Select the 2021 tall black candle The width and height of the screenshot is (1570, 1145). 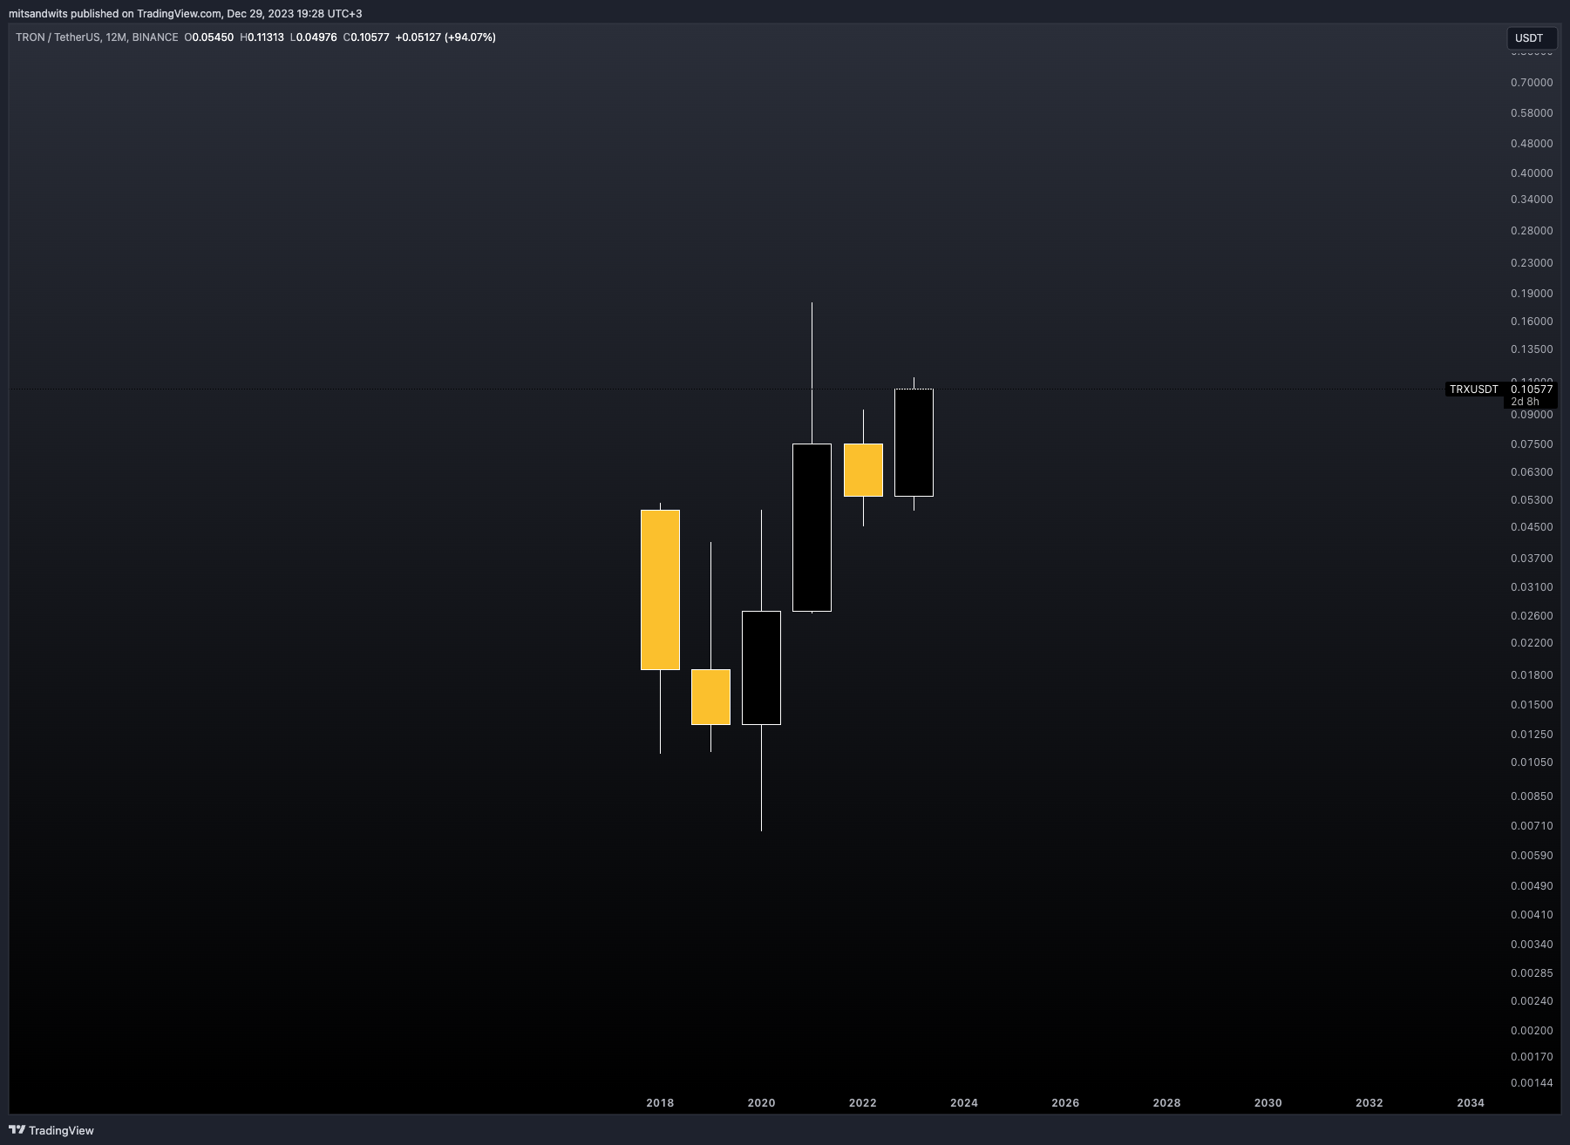pyautogui.click(x=812, y=527)
